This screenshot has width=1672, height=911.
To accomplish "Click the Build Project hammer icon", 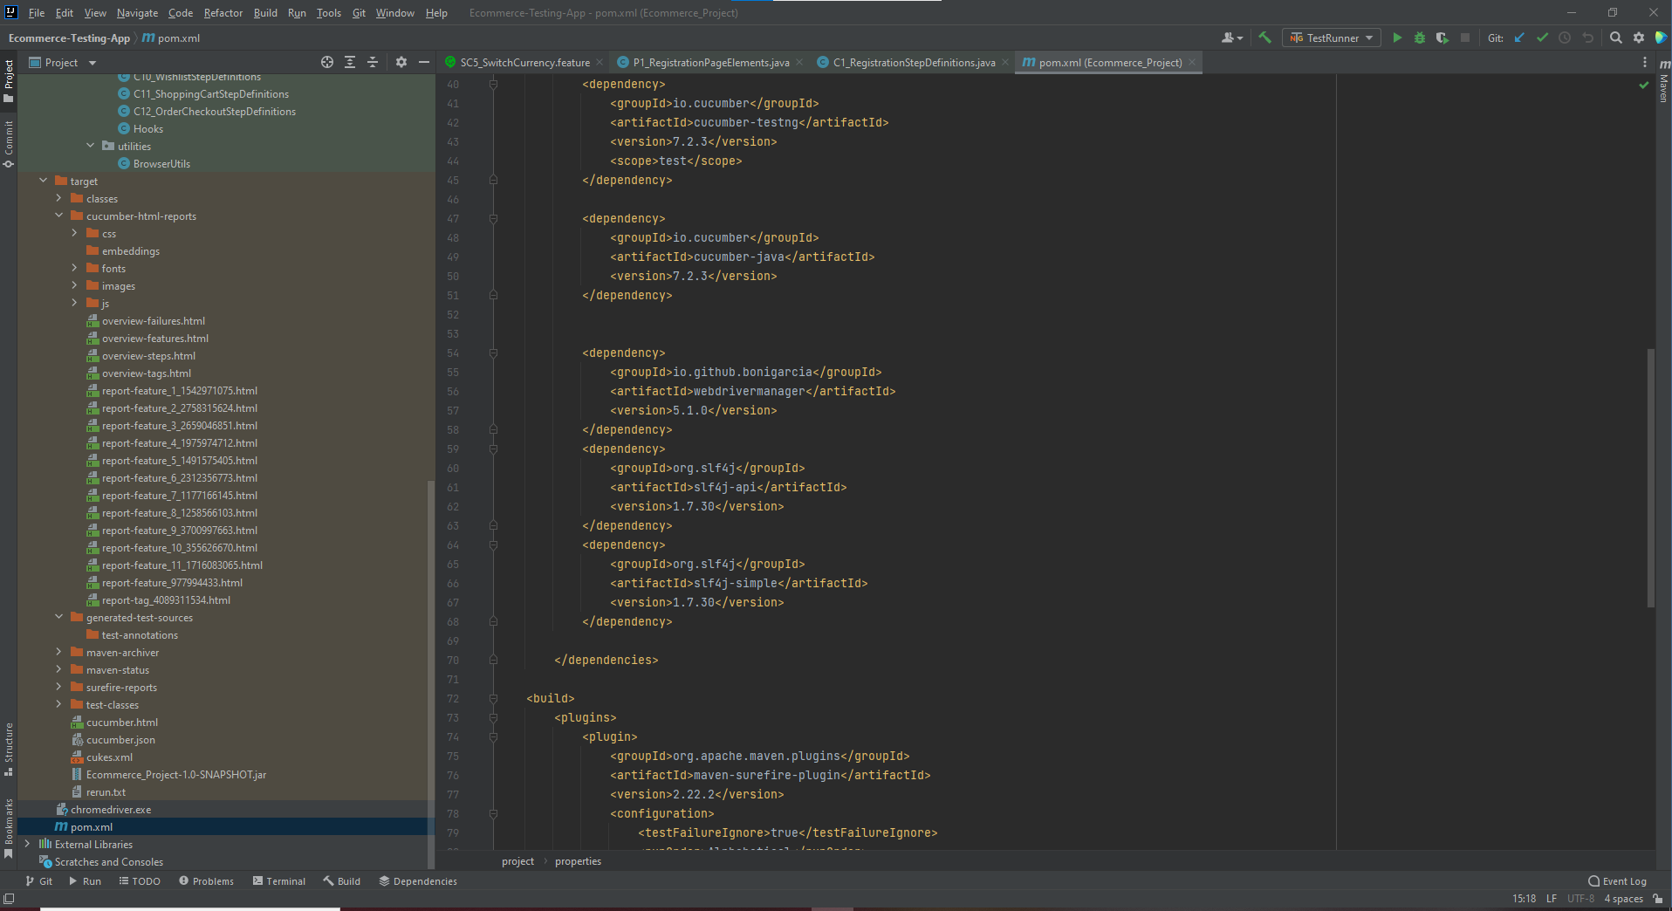I will (1264, 38).
